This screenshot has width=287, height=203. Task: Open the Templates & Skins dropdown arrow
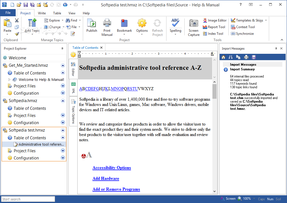[x=266, y=20]
